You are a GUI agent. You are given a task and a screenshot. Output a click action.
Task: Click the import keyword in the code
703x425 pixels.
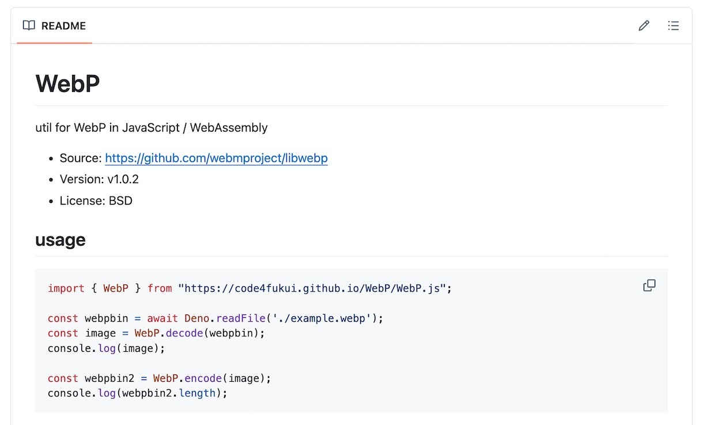pos(66,288)
